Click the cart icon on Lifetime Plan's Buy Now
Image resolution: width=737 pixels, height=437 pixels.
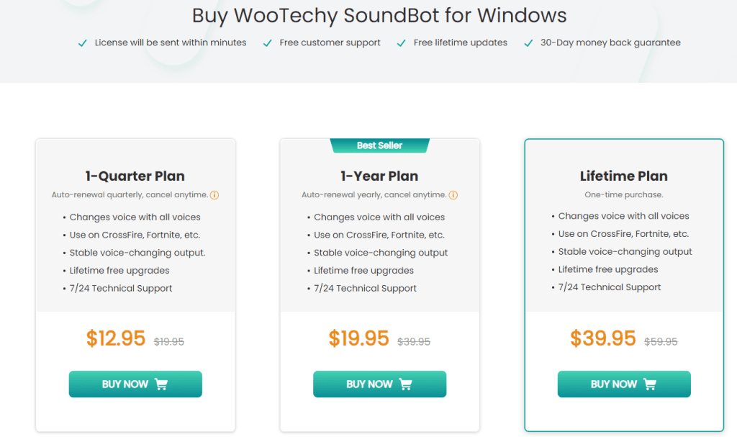coord(650,384)
